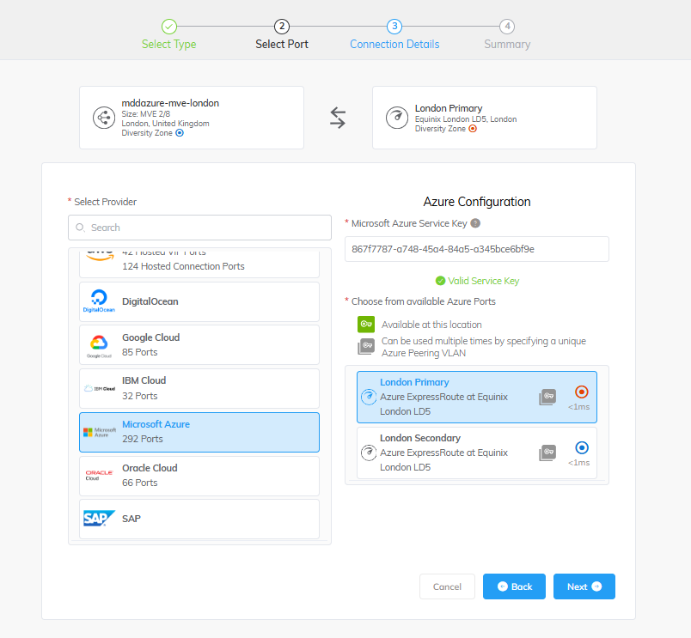Click the Oracle Cloud logo
Image resolution: width=691 pixels, height=638 pixels.
[99, 475]
